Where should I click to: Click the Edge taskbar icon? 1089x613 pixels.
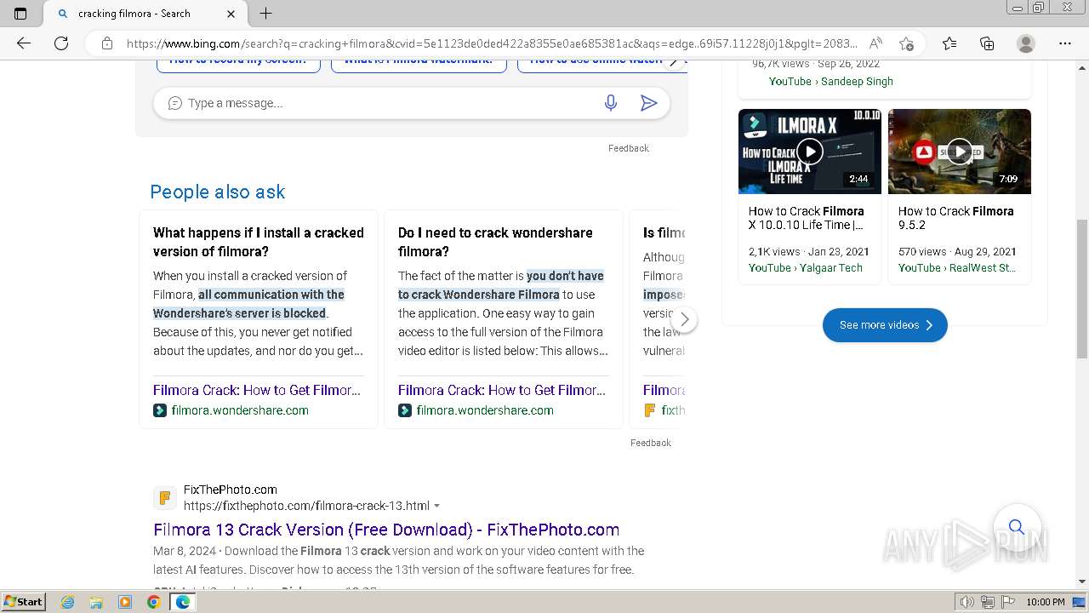(x=182, y=602)
